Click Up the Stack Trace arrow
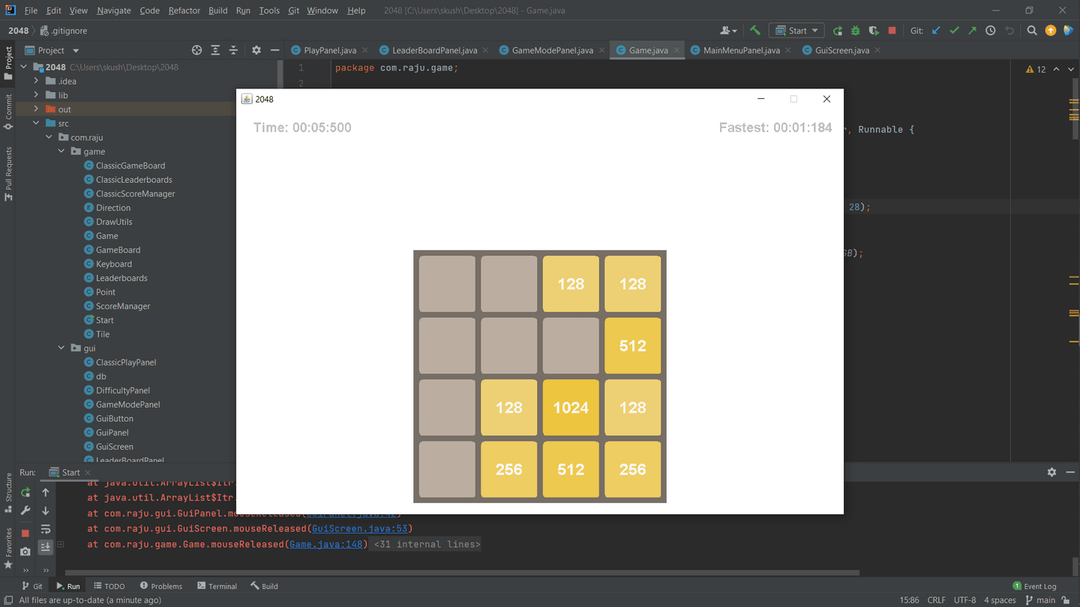This screenshot has width=1080, height=607. [x=46, y=492]
